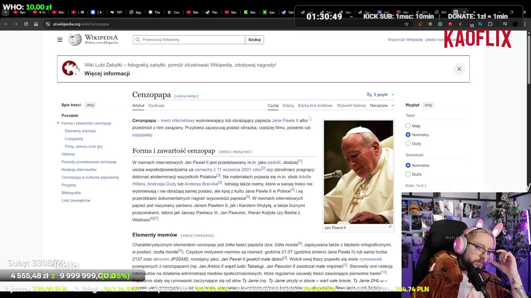The width and height of the screenshot is (531, 298).
Task: Open the Jan Paweł II photo thumbnail
Action: point(358,172)
